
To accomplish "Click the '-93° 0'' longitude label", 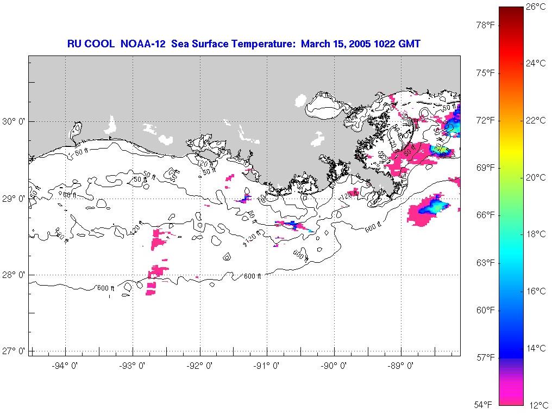I will point(132,366).
